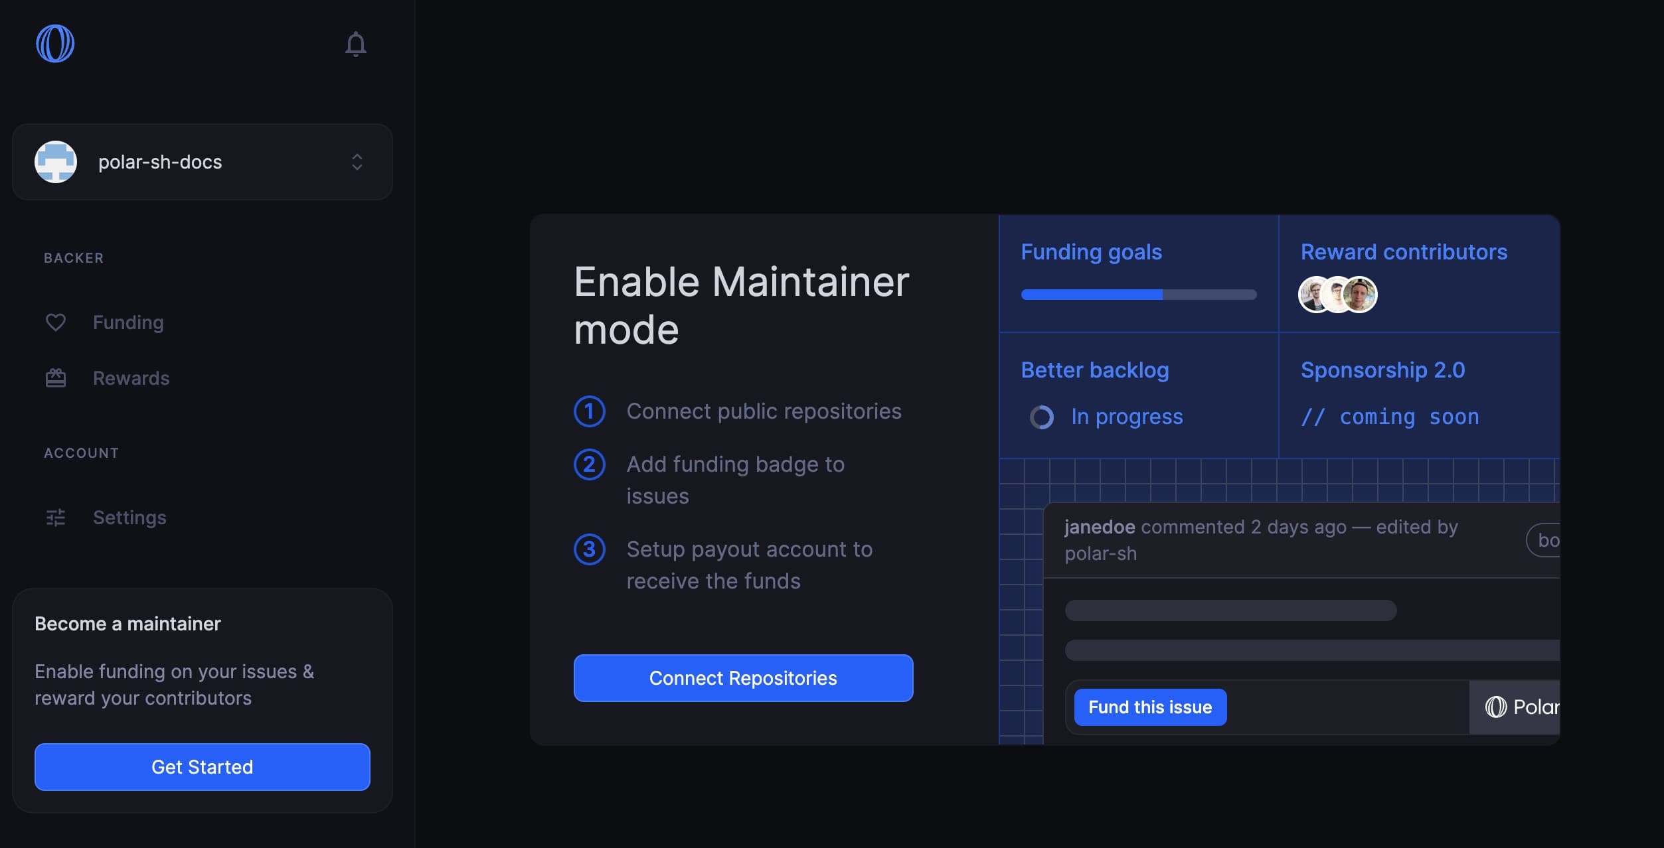Click 'Funding goals' heading
The image size is (1664, 848).
click(x=1092, y=252)
